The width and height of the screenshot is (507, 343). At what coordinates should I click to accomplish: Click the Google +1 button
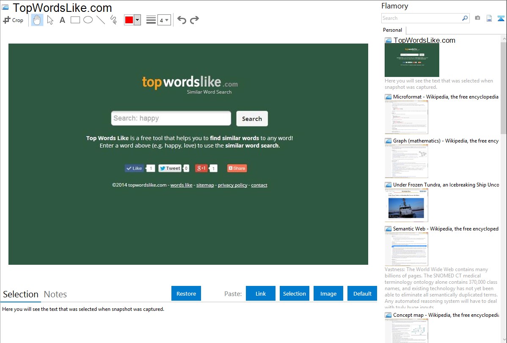click(201, 168)
